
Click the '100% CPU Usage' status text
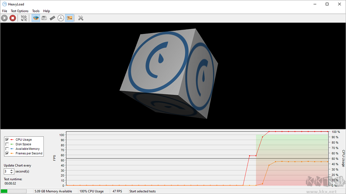point(92,191)
